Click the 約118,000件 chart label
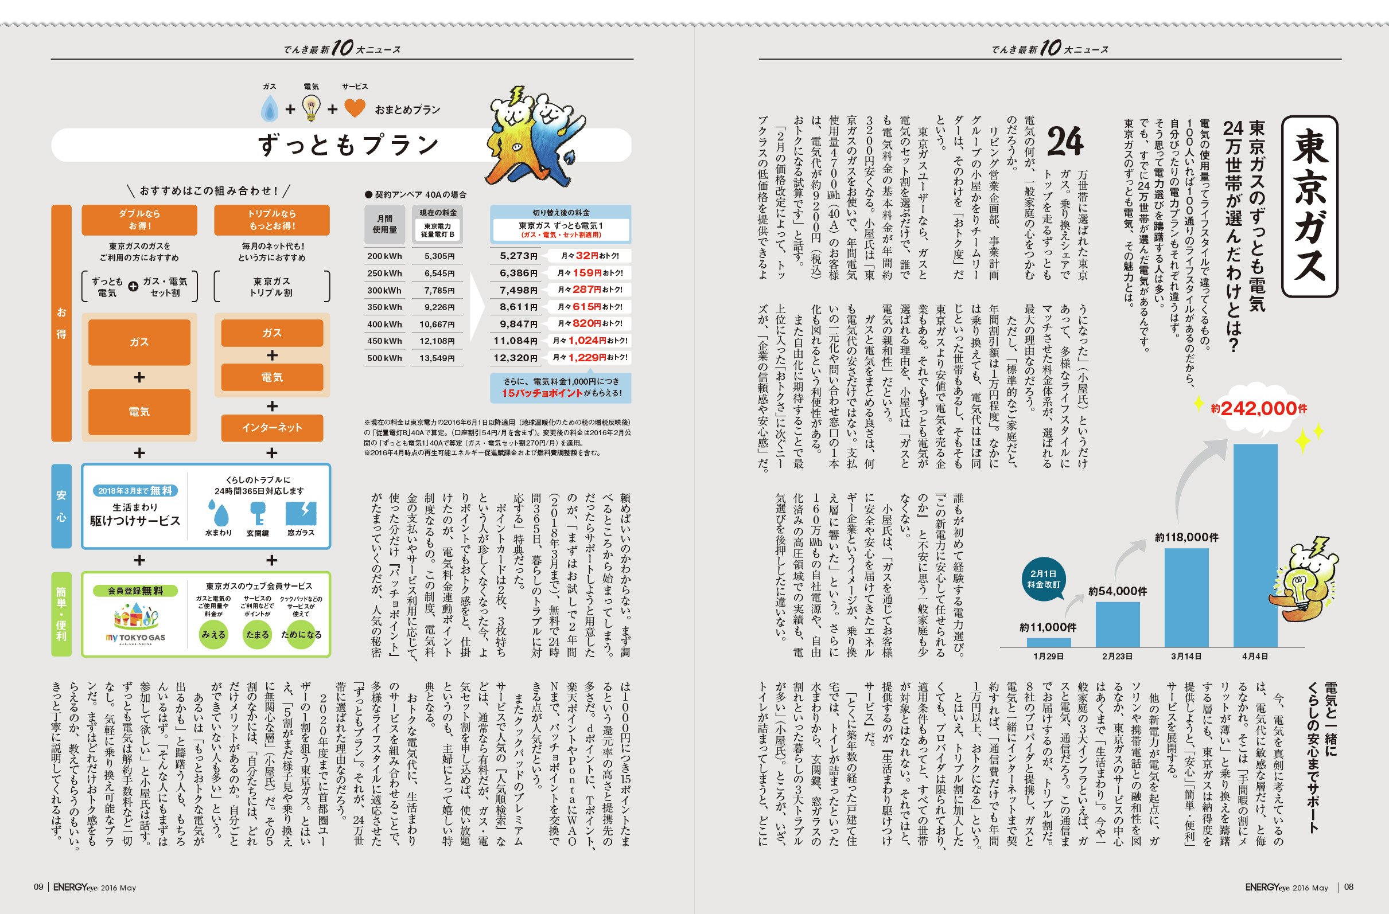Screen dimensions: 1389x914 point(1186,537)
